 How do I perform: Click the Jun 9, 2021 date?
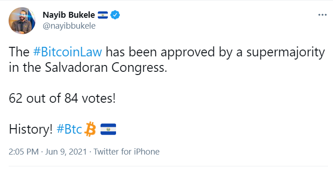[x=66, y=152]
